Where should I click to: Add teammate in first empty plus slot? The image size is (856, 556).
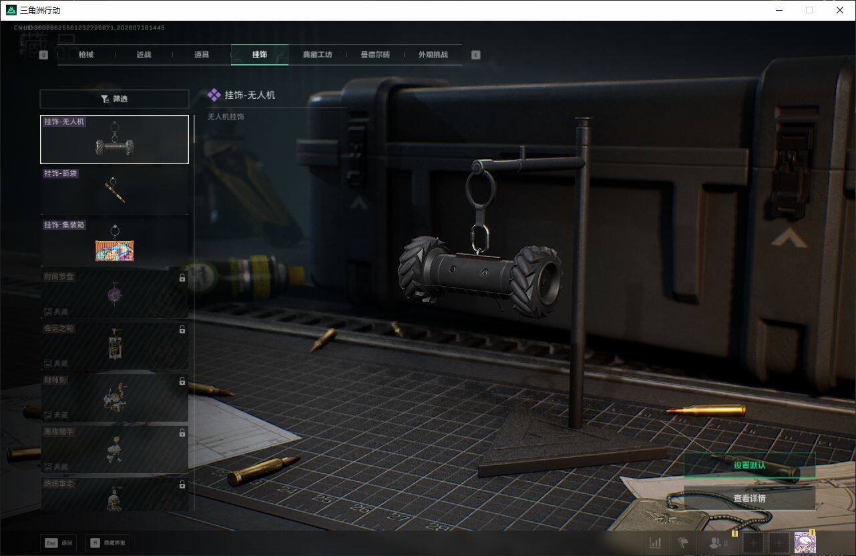pyautogui.click(x=753, y=543)
